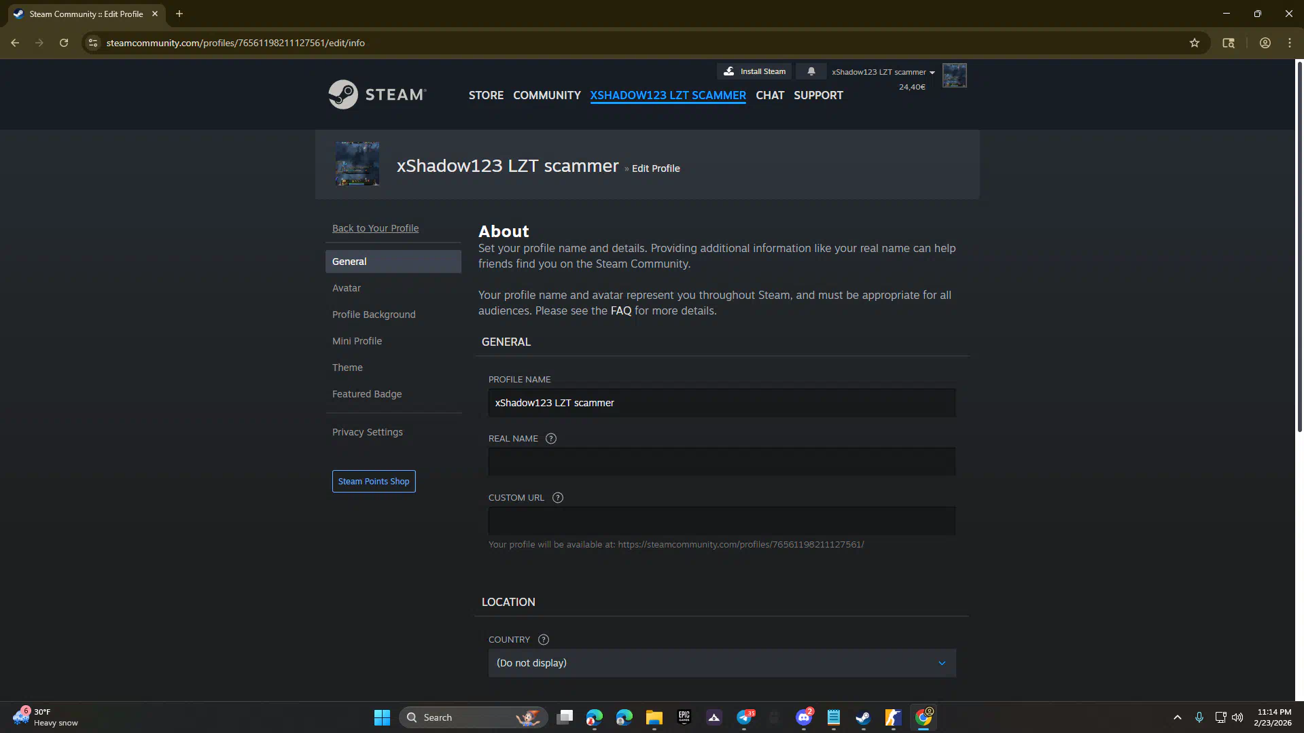The width and height of the screenshot is (1304, 733).
Task: Reload the page using the refresh icon
Action: [64, 43]
